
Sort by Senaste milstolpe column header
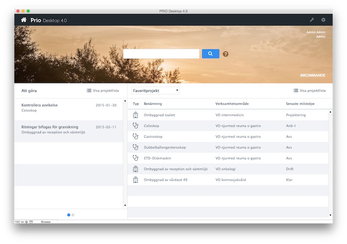click(299, 104)
